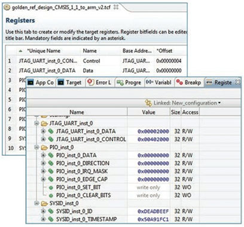
Task: Select the 0x50A91FC1 timestamp value
Action: 153,219
